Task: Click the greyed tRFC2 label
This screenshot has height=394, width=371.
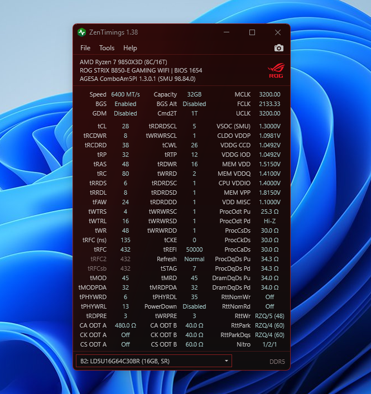Action: click(98, 259)
